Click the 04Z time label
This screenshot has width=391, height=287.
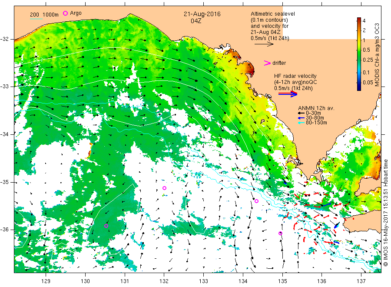(196, 21)
